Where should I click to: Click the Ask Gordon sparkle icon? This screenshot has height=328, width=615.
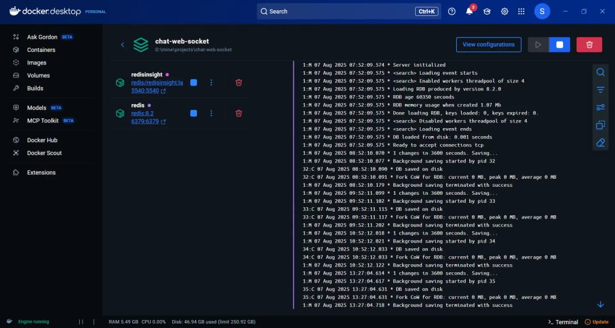pos(16,37)
